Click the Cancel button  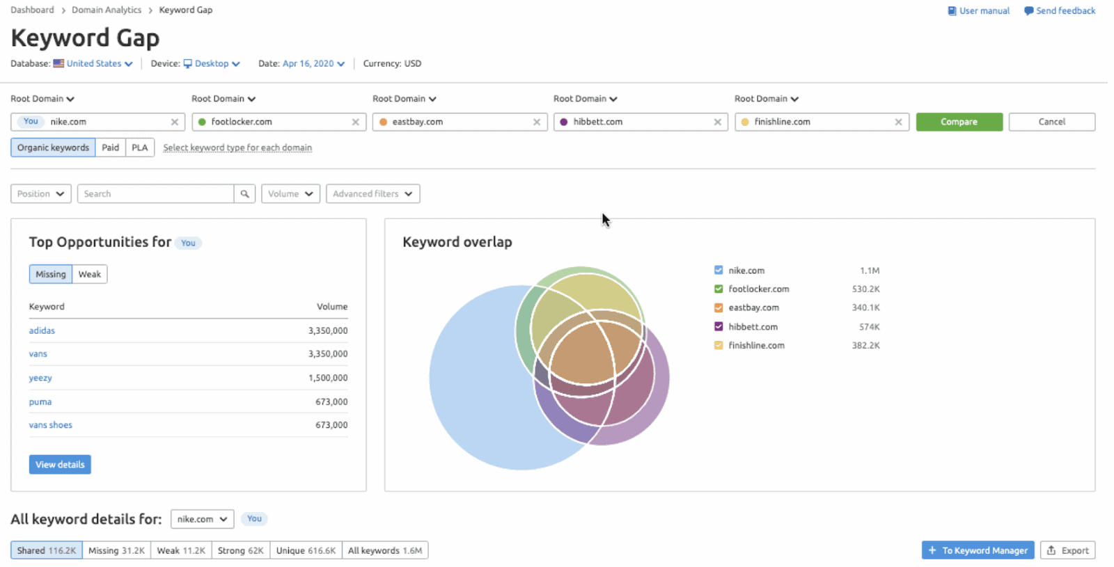(x=1052, y=122)
